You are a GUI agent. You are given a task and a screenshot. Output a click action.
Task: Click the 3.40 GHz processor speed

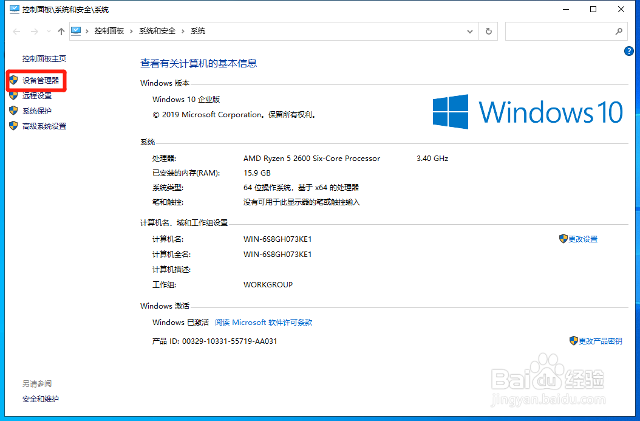click(432, 159)
